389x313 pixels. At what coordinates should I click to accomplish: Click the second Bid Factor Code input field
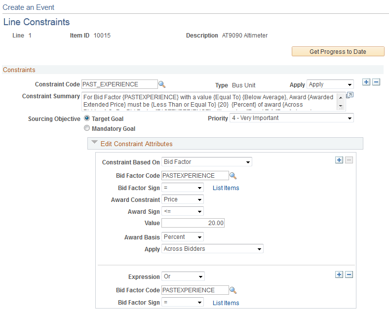click(195, 290)
